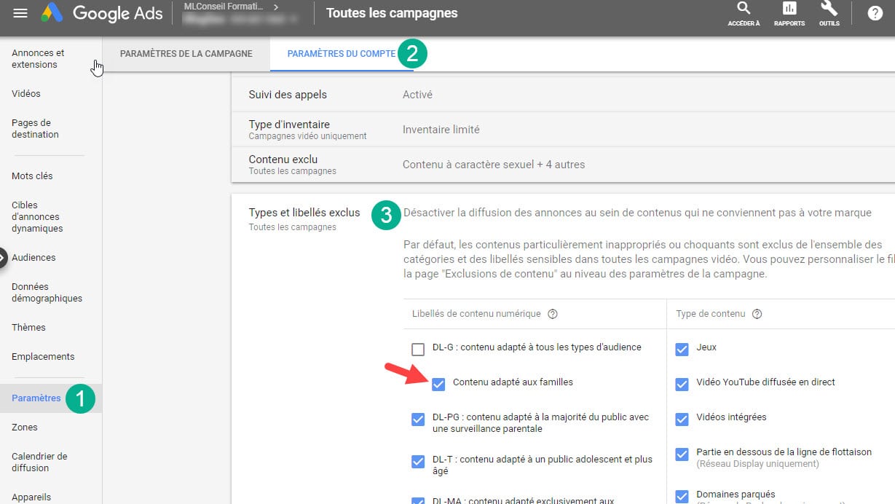Viewport: 895px width, 504px height.
Task: Open the RAPPORTS reports icon
Action: pyautogui.click(x=789, y=12)
